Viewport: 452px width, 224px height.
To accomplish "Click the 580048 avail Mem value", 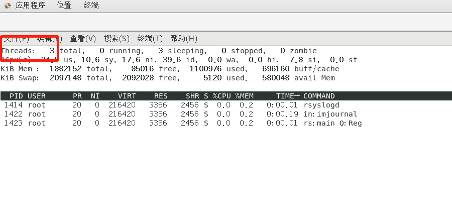I will [x=276, y=78].
